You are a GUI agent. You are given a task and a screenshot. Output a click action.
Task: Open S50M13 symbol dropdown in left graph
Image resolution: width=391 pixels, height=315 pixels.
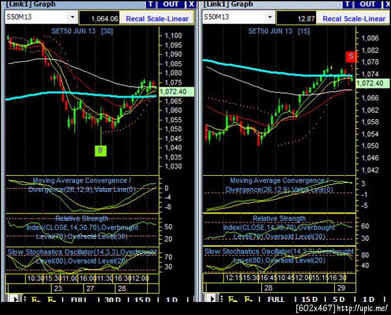(x=72, y=17)
